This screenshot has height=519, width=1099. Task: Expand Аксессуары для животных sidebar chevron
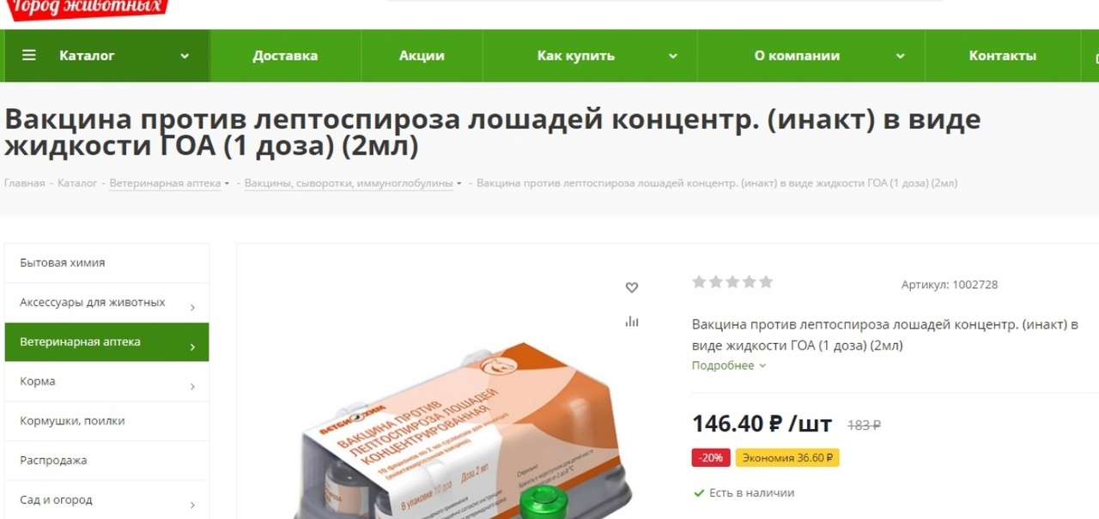[191, 307]
